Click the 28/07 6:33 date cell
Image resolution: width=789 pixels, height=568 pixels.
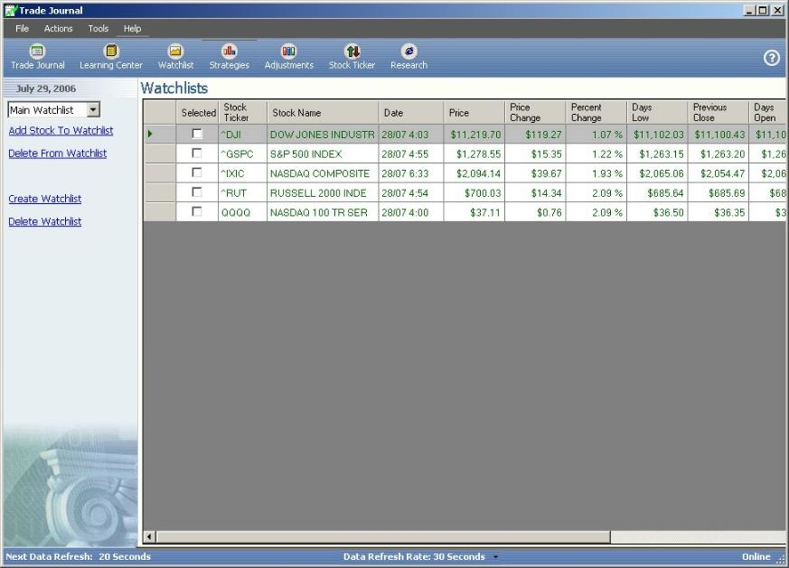(x=411, y=173)
